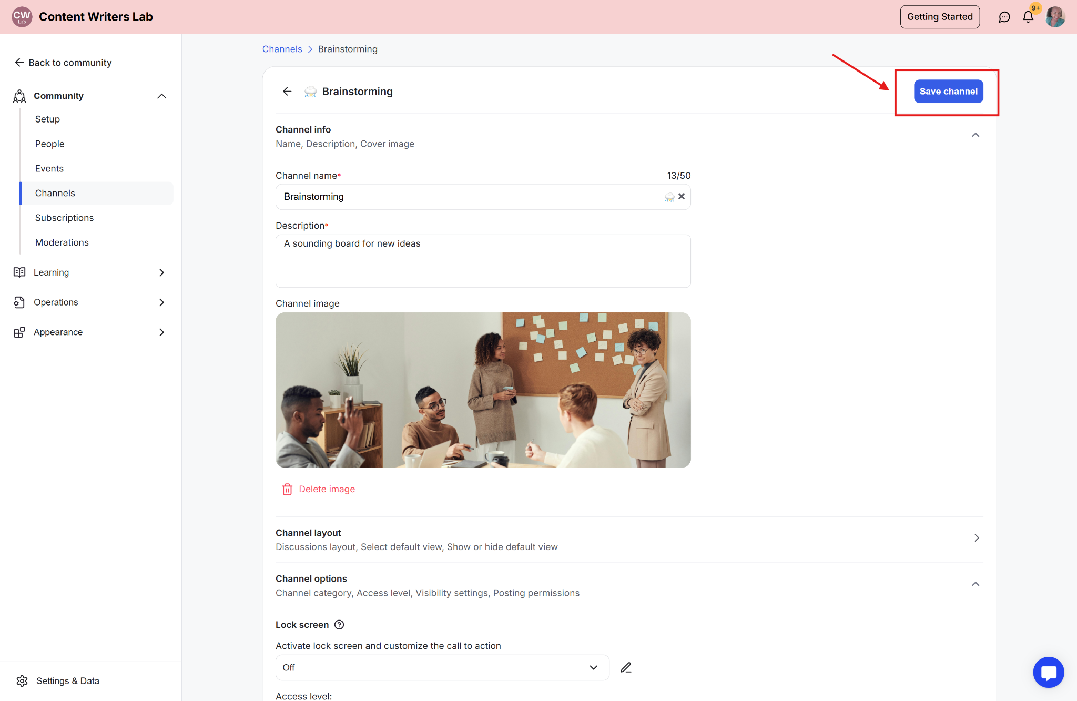
Task: Click into the Description text area
Action: pyautogui.click(x=483, y=261)
